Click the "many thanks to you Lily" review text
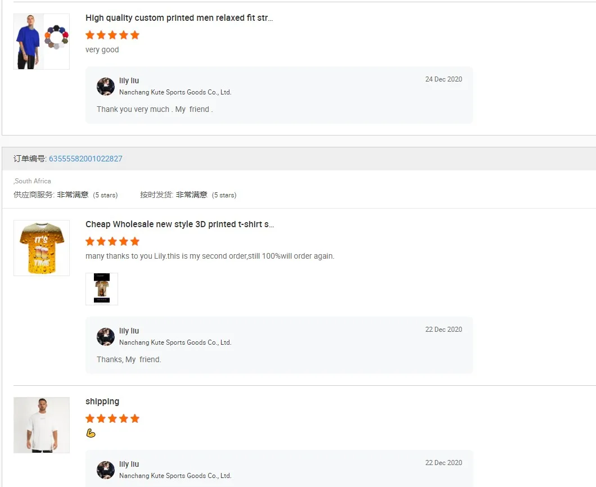This screenshot has width=596, height=487. pos(210,256)
